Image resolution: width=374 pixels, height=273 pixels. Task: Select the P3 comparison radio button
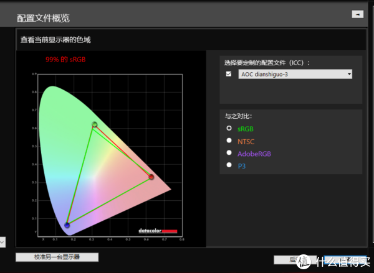tap(229, 165)
